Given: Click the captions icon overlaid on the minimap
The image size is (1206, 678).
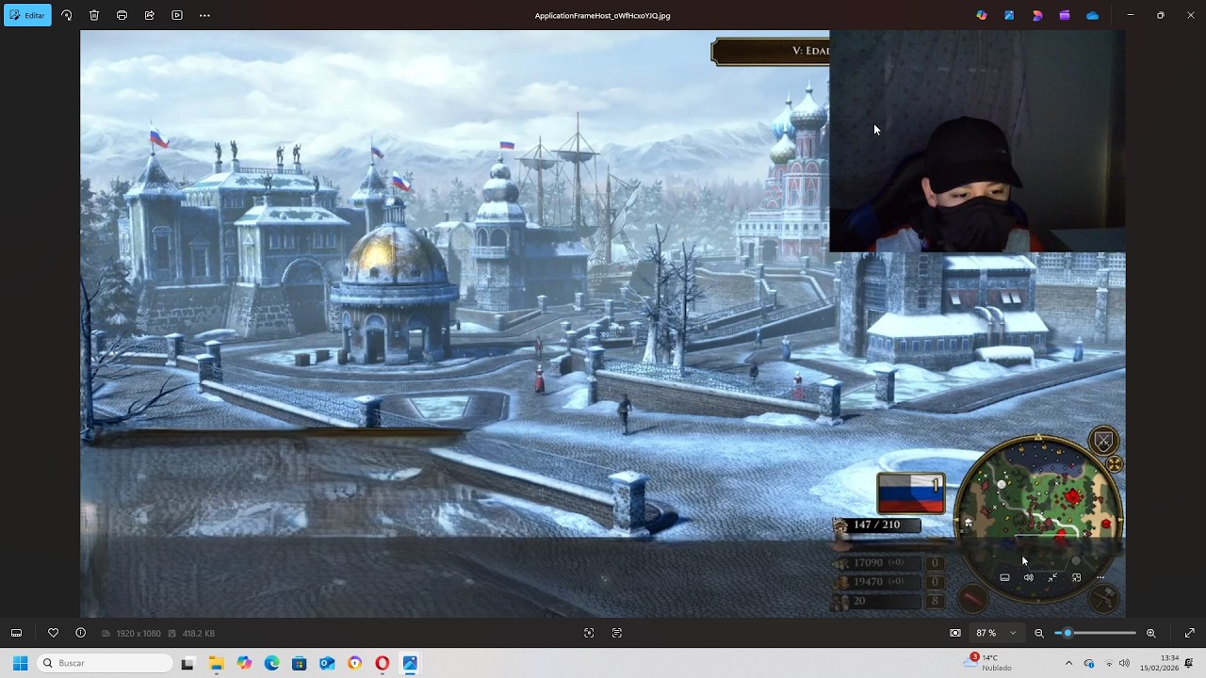Looking at the screenshot, I should pyautogui.click(x=1004, y=577).
